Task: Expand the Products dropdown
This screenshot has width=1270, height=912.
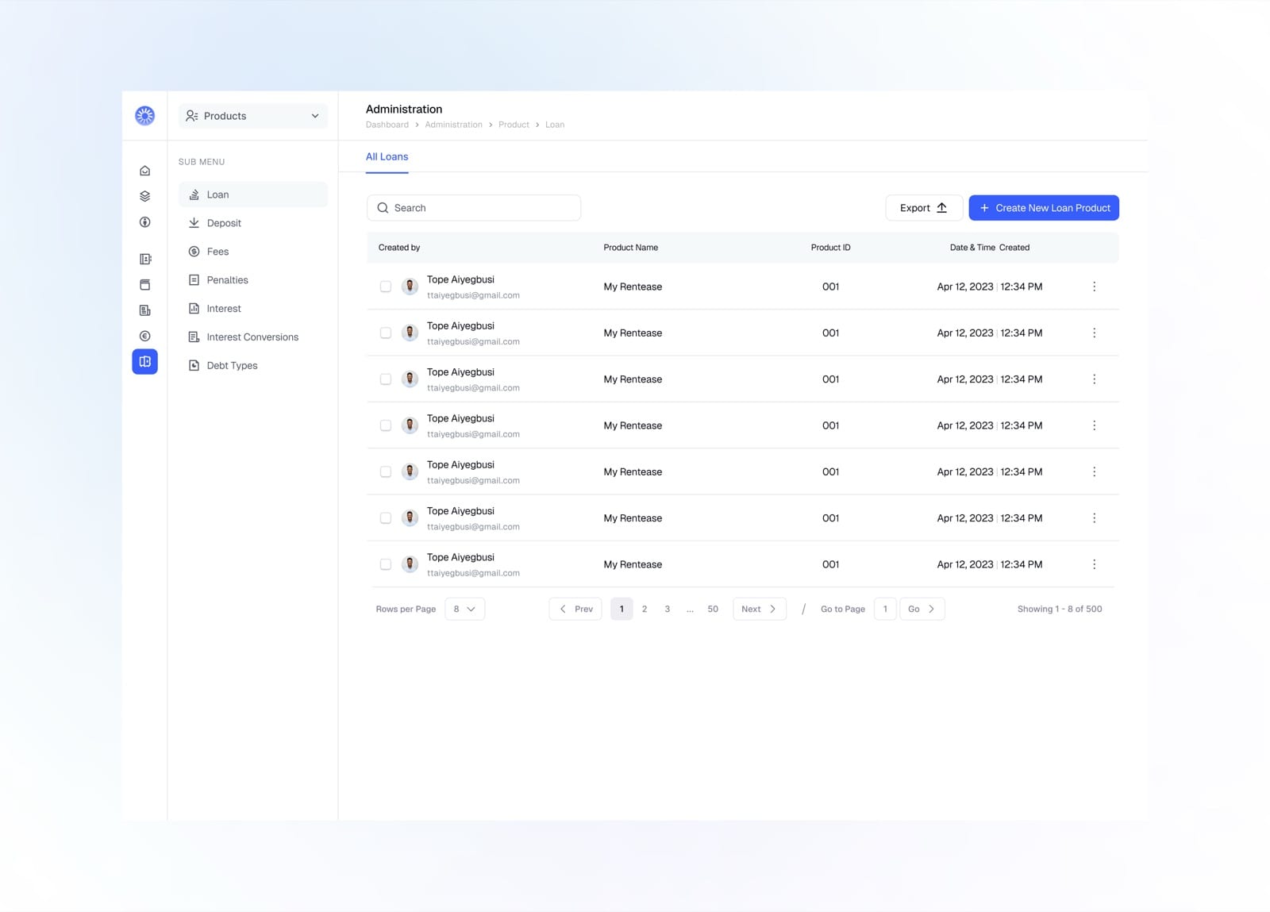Action: [x=253, y=116]
